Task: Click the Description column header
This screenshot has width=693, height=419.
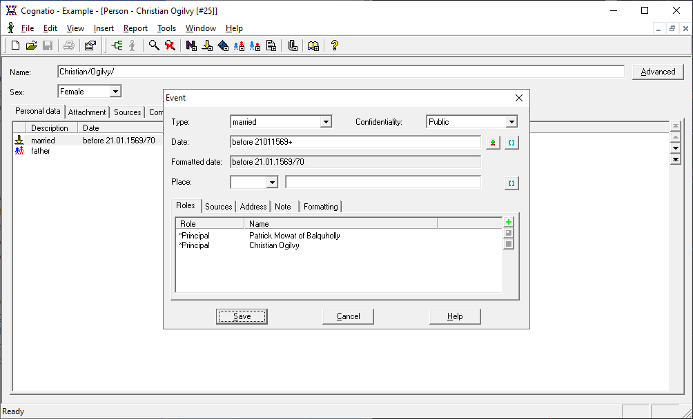Action: [x=52, y=128]
